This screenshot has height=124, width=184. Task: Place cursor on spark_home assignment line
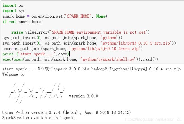click(x=55, y=16)
